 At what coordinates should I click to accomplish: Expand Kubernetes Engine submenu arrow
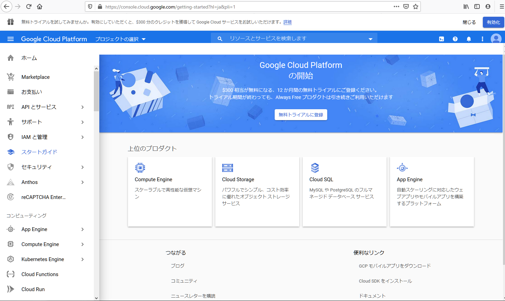click(x=83, y=259)
